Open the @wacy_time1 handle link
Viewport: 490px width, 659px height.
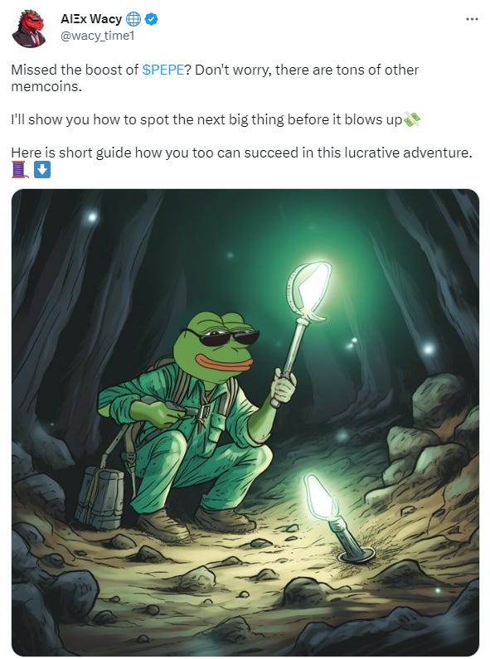(97, 36)
